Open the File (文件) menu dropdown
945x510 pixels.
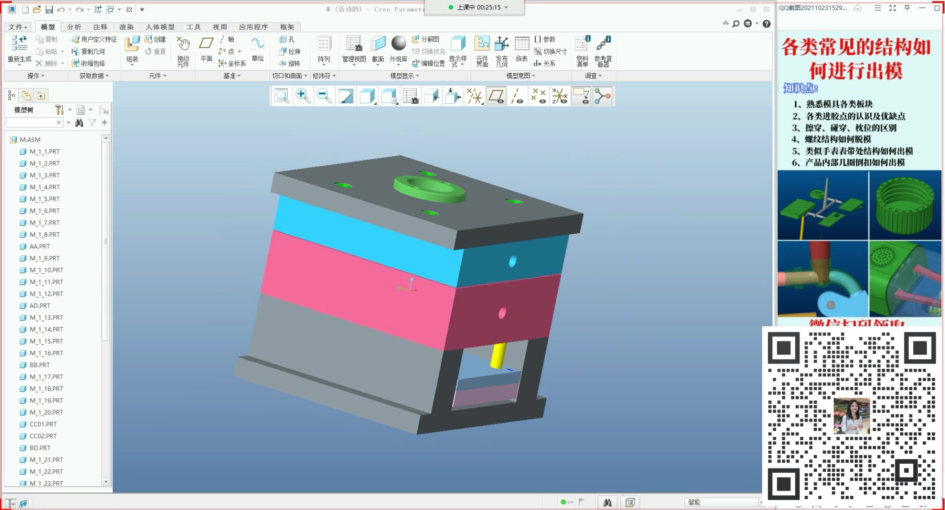coord(18,27)
